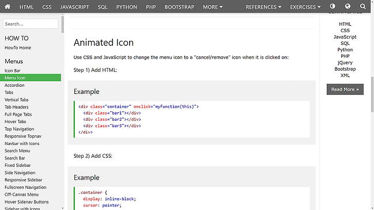This screenshot has width=374, height=210.
Task: Click the 'display: inline-block;' code line
Action: [109, 199]
